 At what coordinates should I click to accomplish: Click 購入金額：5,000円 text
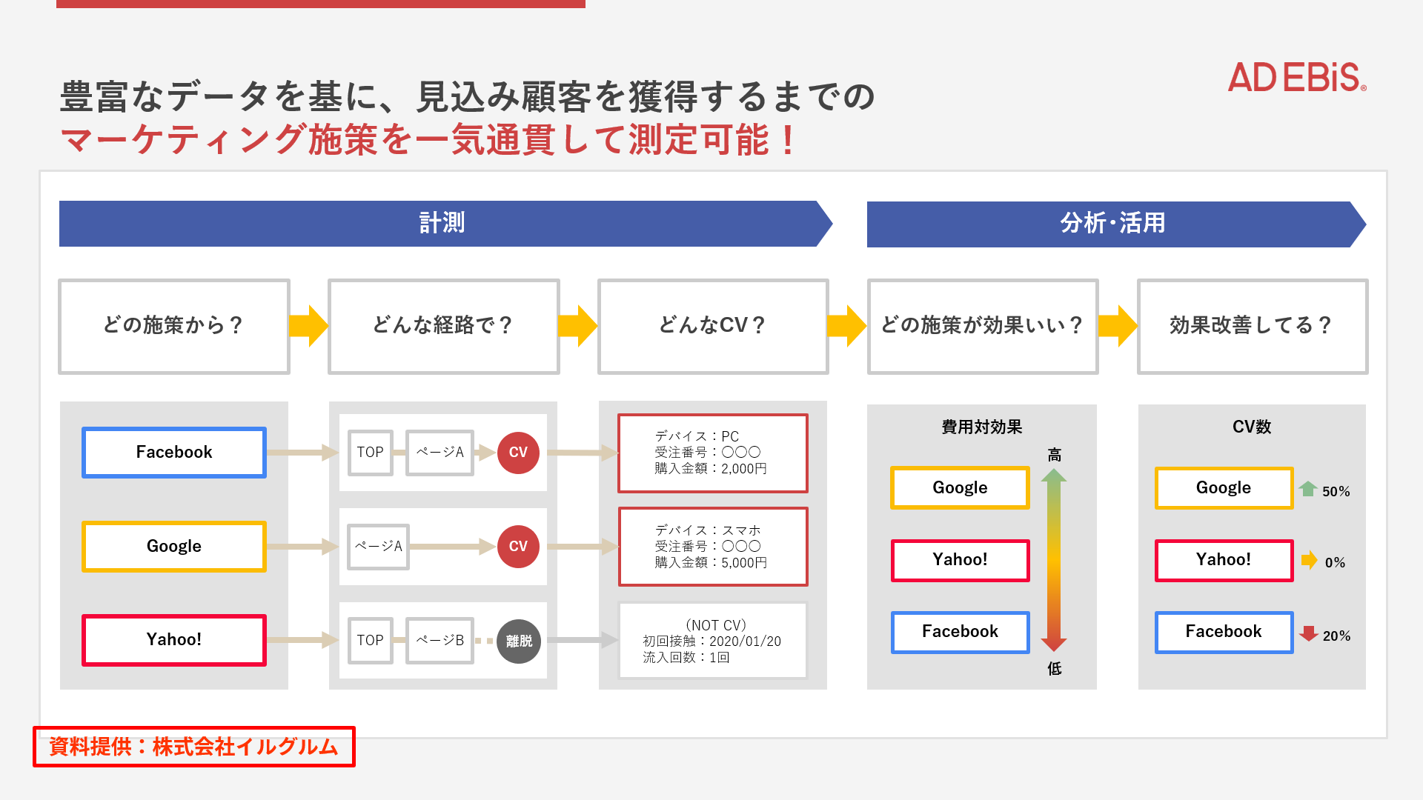click(711, 563)
